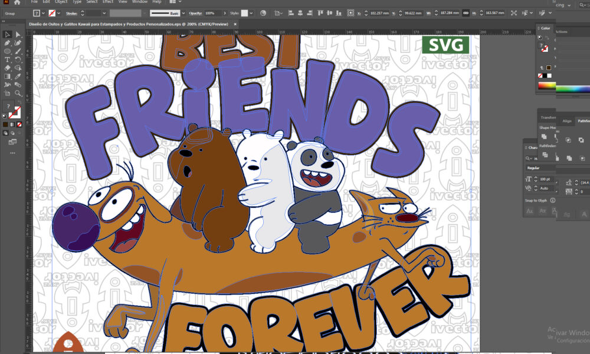Click Height value field
The image size is (590, 354).
click(494, 13)
